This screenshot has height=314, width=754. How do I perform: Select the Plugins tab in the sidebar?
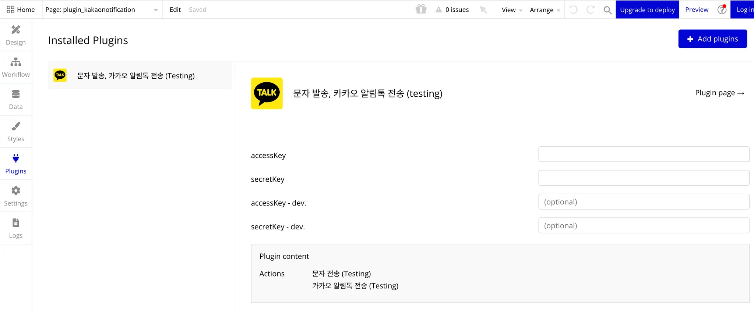coord(16,164)
